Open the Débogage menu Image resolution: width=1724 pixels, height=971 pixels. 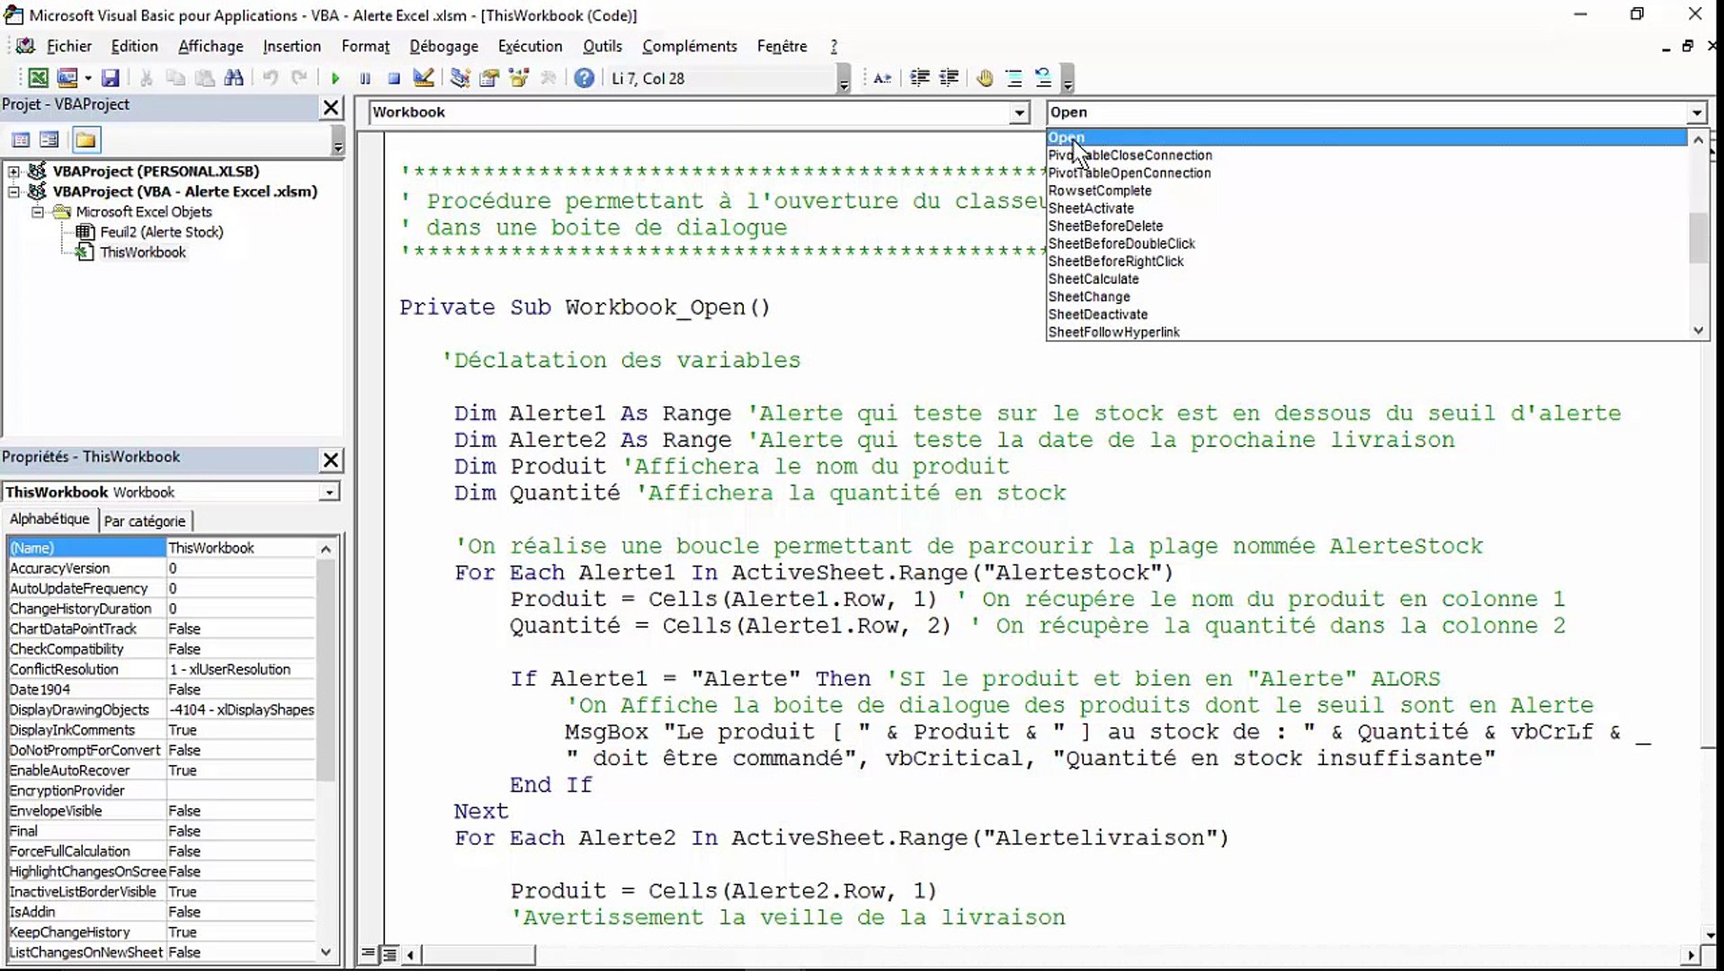coord(443,46)
